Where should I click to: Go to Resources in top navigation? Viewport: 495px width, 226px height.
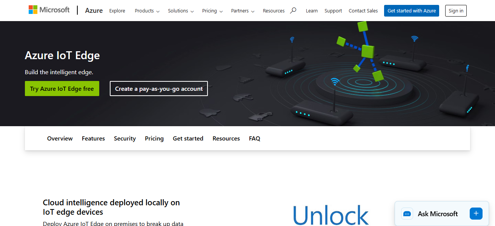pos(274,11)
